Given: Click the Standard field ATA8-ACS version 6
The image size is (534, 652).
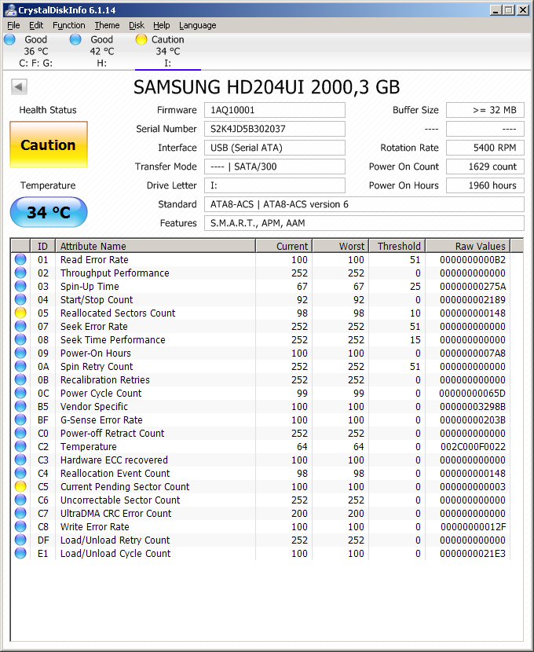Looking at the screenshot, I should click(364, 204).
